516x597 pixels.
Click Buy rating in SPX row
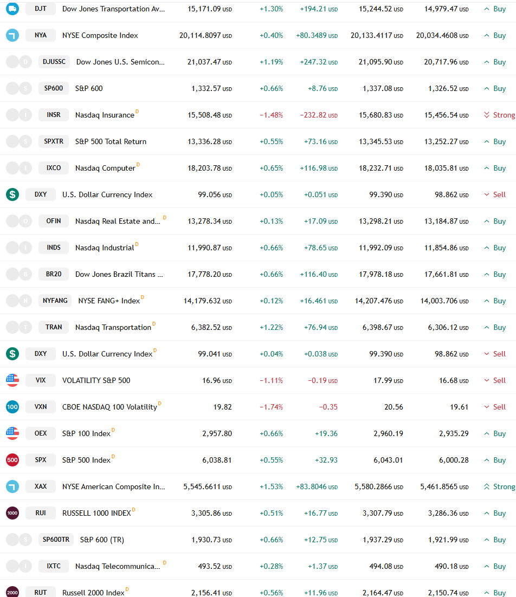pos(495,460)
